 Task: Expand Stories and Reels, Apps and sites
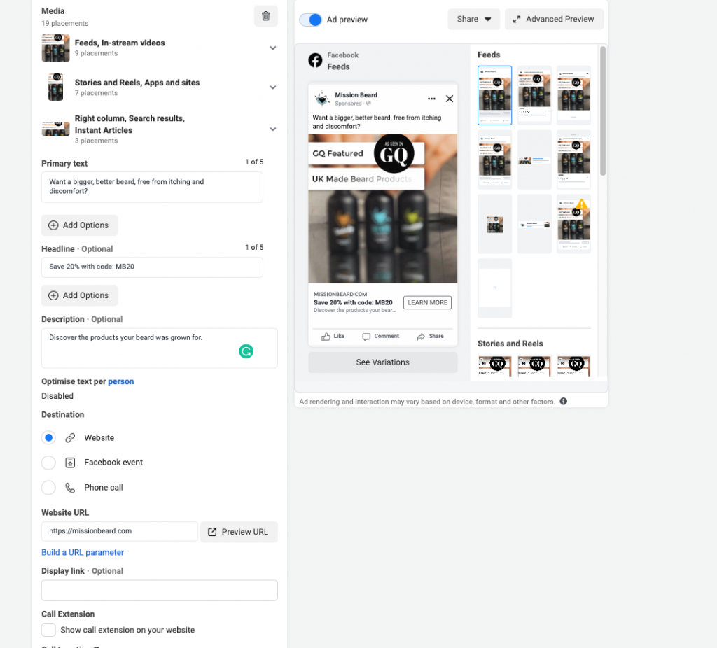coord(273,87)
